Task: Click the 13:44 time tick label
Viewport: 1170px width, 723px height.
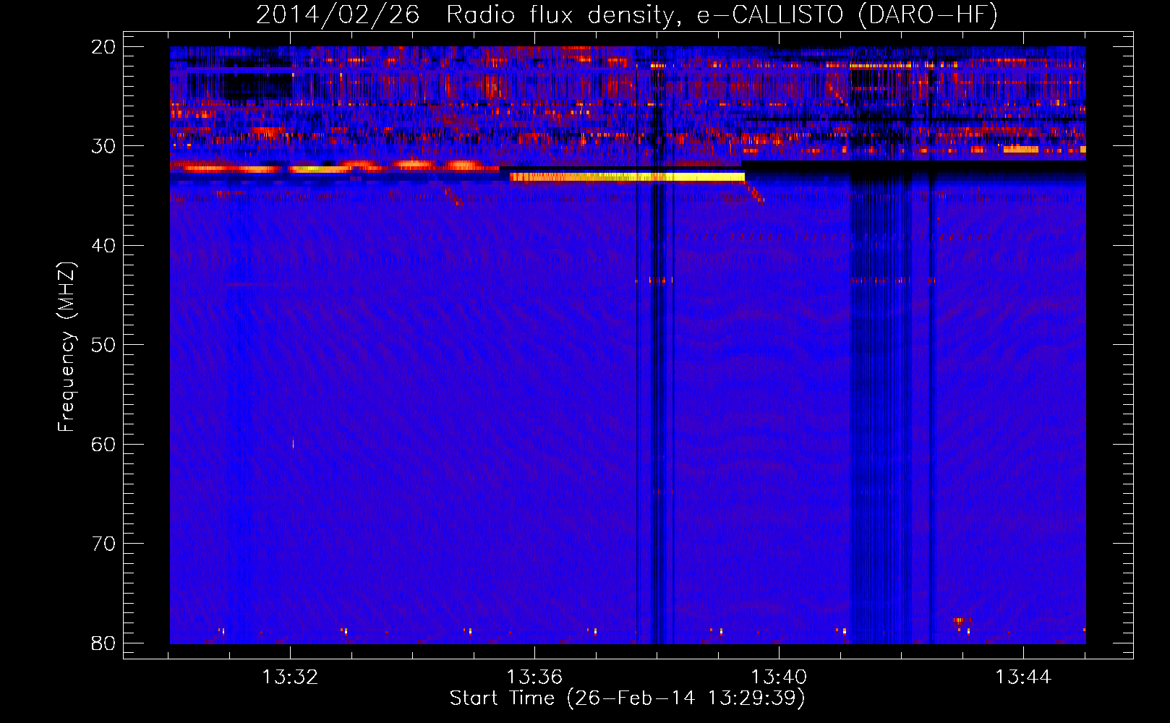Action: point(1023,677)
